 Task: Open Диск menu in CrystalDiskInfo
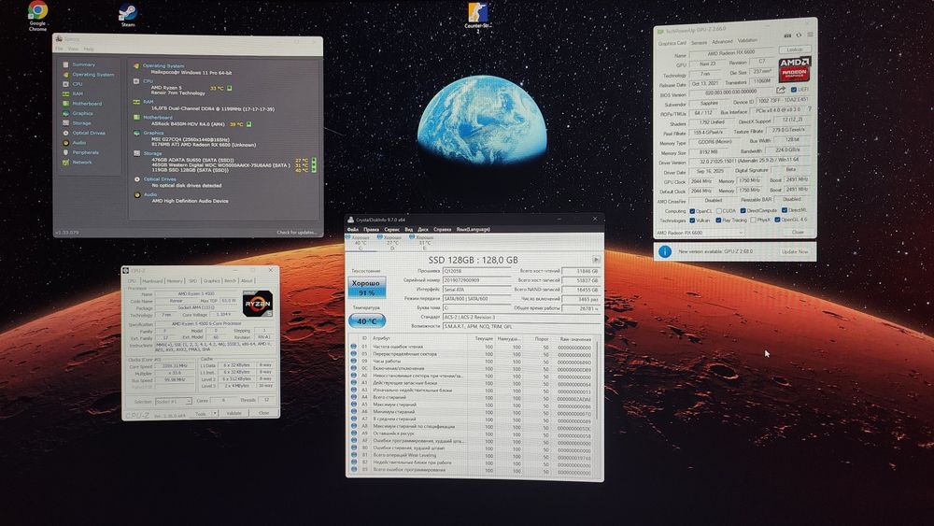coord(423,229)
